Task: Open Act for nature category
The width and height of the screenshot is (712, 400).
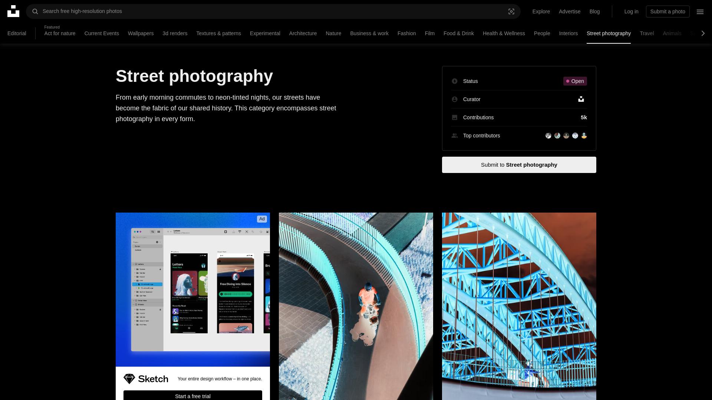Action: [60, 33]
